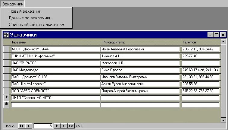The width and height of the screenshot is (228, 130).
Task: Click phone field 945-22-33, 767-27-30
Action: (x=201, y=91)
